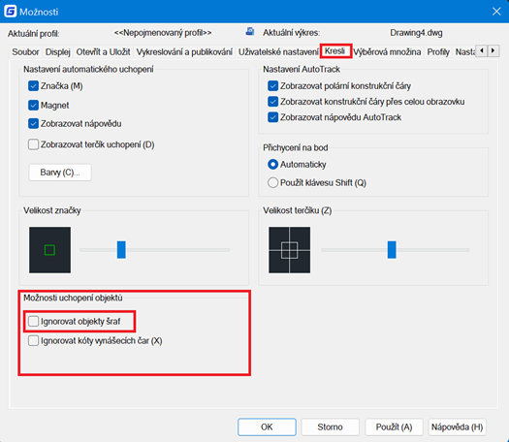Open the Výběrová množina tab
This screenshot has height=442, width=509.
click(x=387, y=52)
